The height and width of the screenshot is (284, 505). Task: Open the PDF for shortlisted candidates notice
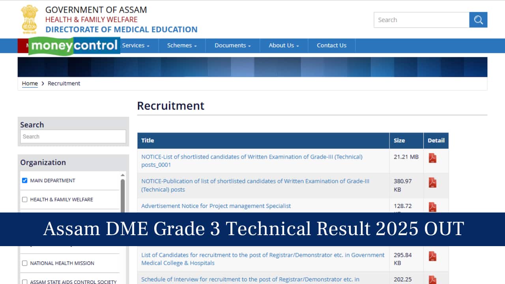click(432, 158)
